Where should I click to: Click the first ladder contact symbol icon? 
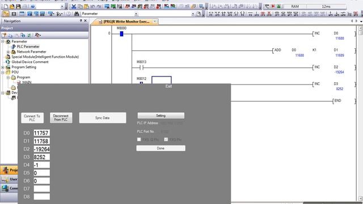click(x=210, y=14)
